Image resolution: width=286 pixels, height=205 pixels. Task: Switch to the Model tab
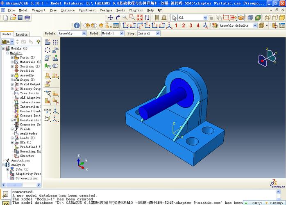tap(7, 34)
